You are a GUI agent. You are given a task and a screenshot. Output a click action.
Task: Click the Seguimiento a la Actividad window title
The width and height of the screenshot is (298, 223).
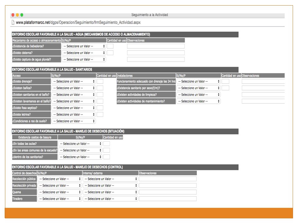pos(150,15)
